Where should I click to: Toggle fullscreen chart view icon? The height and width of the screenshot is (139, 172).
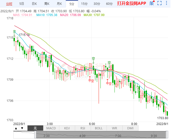pyautogui.click(x=159, y=3)
